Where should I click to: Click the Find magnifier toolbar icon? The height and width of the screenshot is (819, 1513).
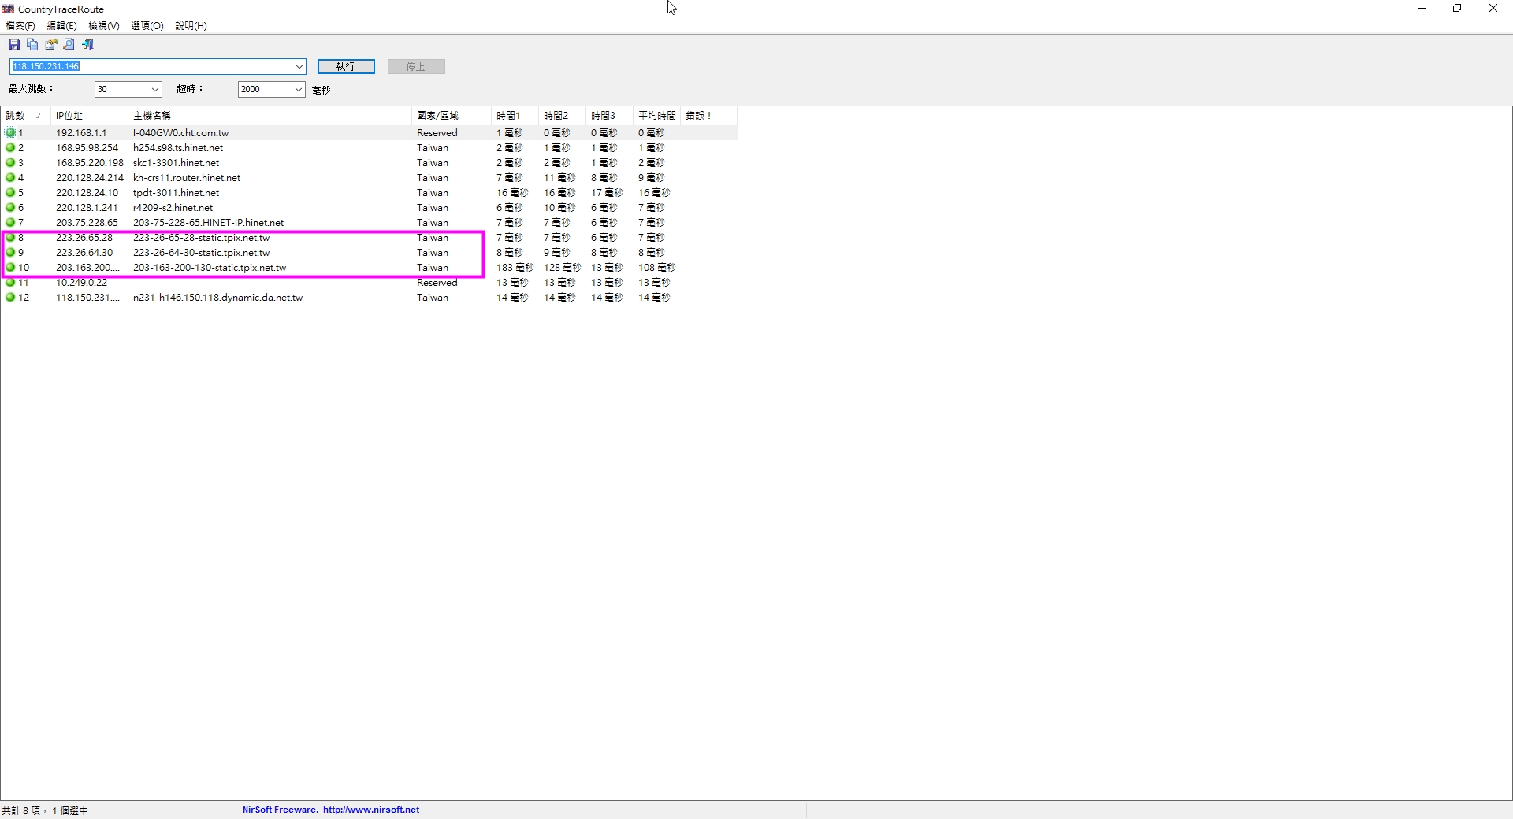69,45
